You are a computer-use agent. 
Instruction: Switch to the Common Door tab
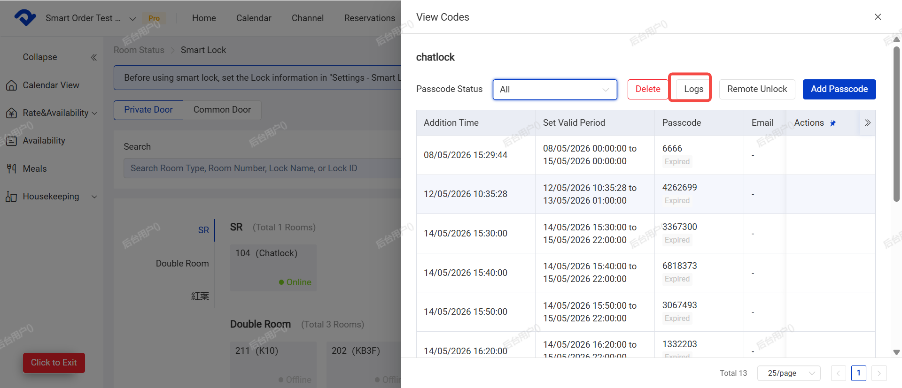click(x=222, y=110)
